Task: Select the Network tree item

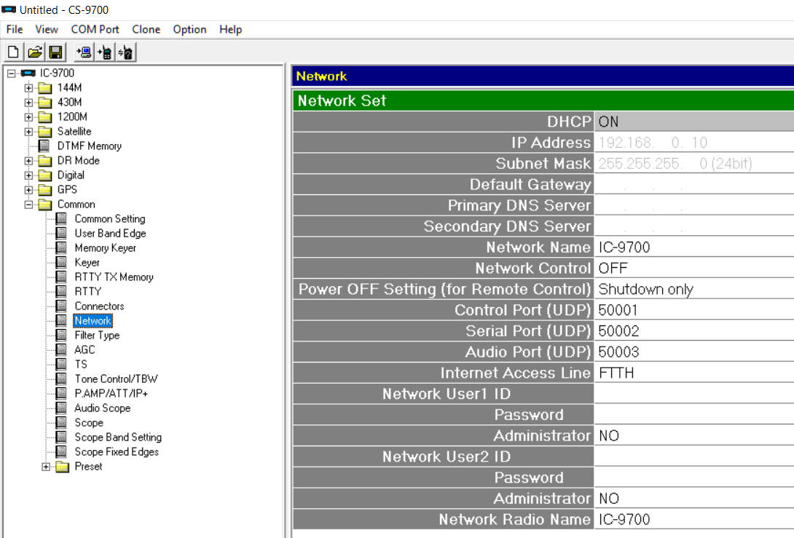Action: [93, 321]
